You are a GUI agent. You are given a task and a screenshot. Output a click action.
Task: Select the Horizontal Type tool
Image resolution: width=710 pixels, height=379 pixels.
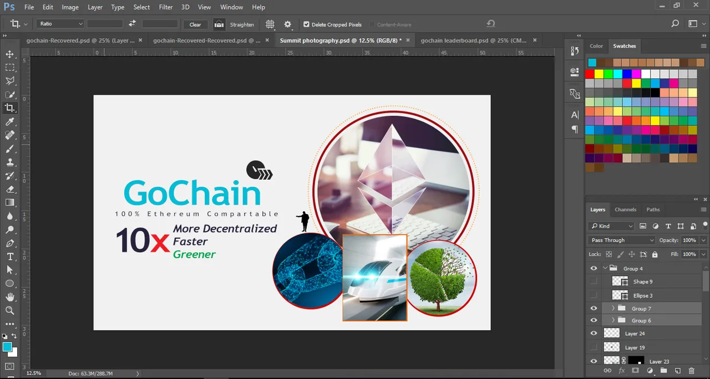pos(10,257)
